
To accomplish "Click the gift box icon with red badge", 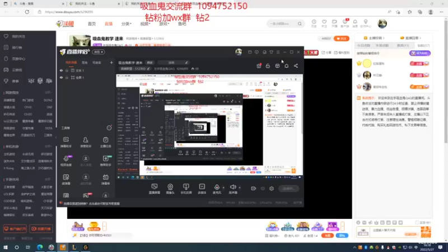I will (x=259, y=66).
